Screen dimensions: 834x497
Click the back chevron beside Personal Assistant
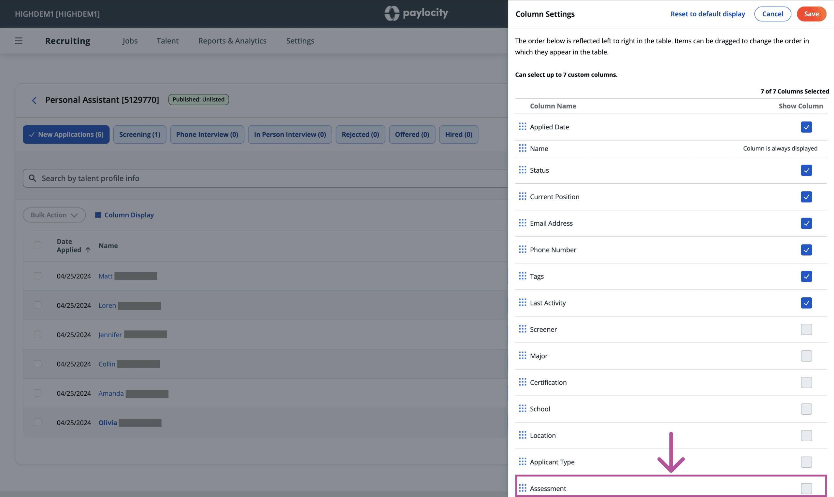[x=34, y=100]
